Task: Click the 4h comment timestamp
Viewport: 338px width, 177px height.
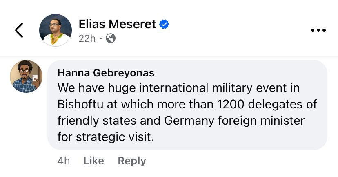Action: point(64,161)
